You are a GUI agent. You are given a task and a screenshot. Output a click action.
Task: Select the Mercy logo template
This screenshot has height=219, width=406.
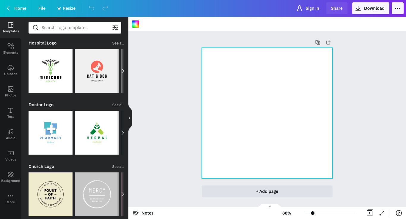pyautogui.click(x=97, y=194)
